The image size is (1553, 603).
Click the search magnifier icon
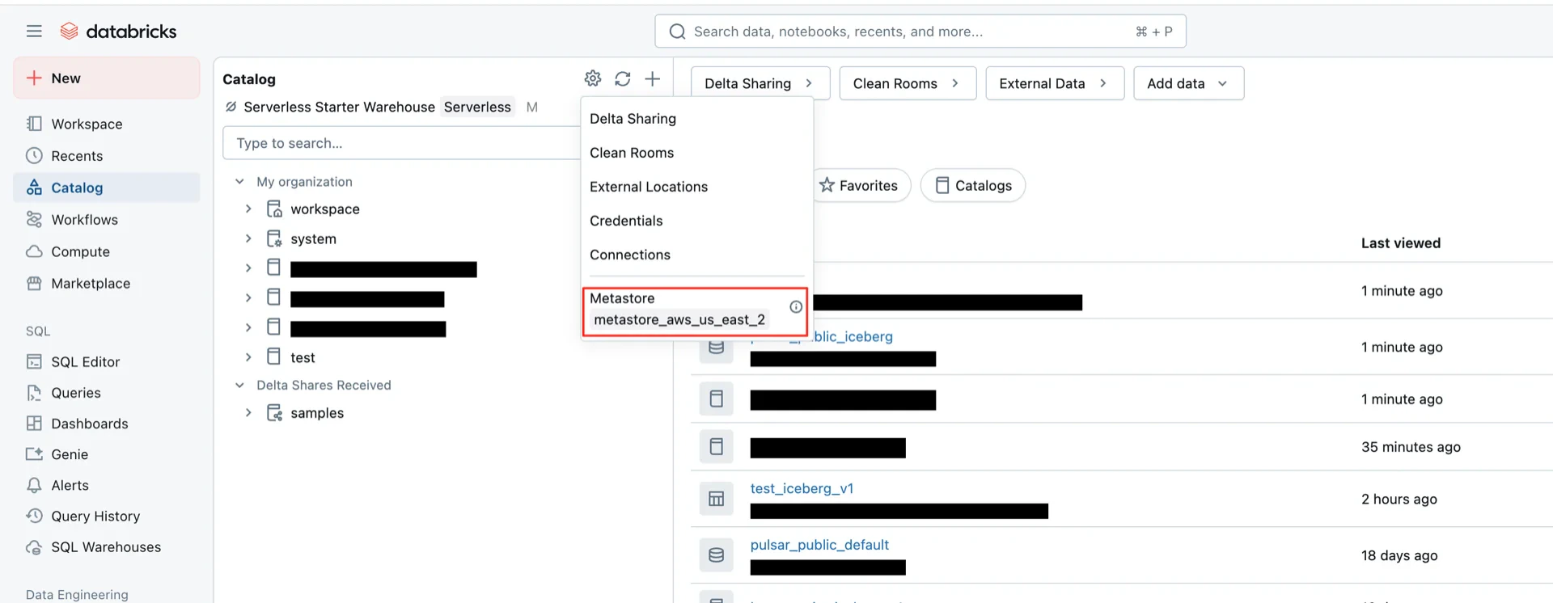click(x=678, y=32)
